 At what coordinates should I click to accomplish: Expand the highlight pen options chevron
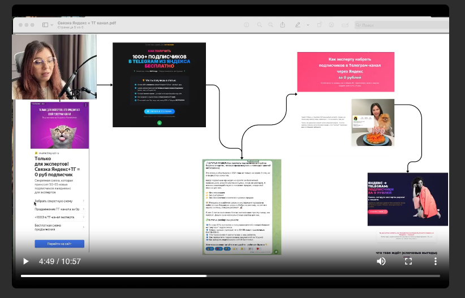click(x=308, y=25)
